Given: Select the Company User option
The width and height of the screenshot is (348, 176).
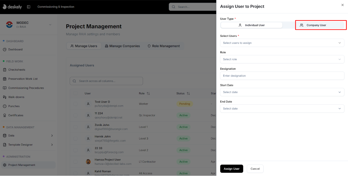Looking at the screenshot, I should click(x=320, y=25).
